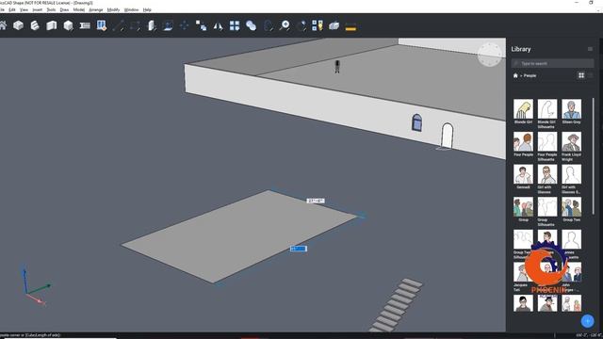The width and height of the screenshot is (603, 339).
Task: Click the dark orbit view tool icon
Action: 301,25
